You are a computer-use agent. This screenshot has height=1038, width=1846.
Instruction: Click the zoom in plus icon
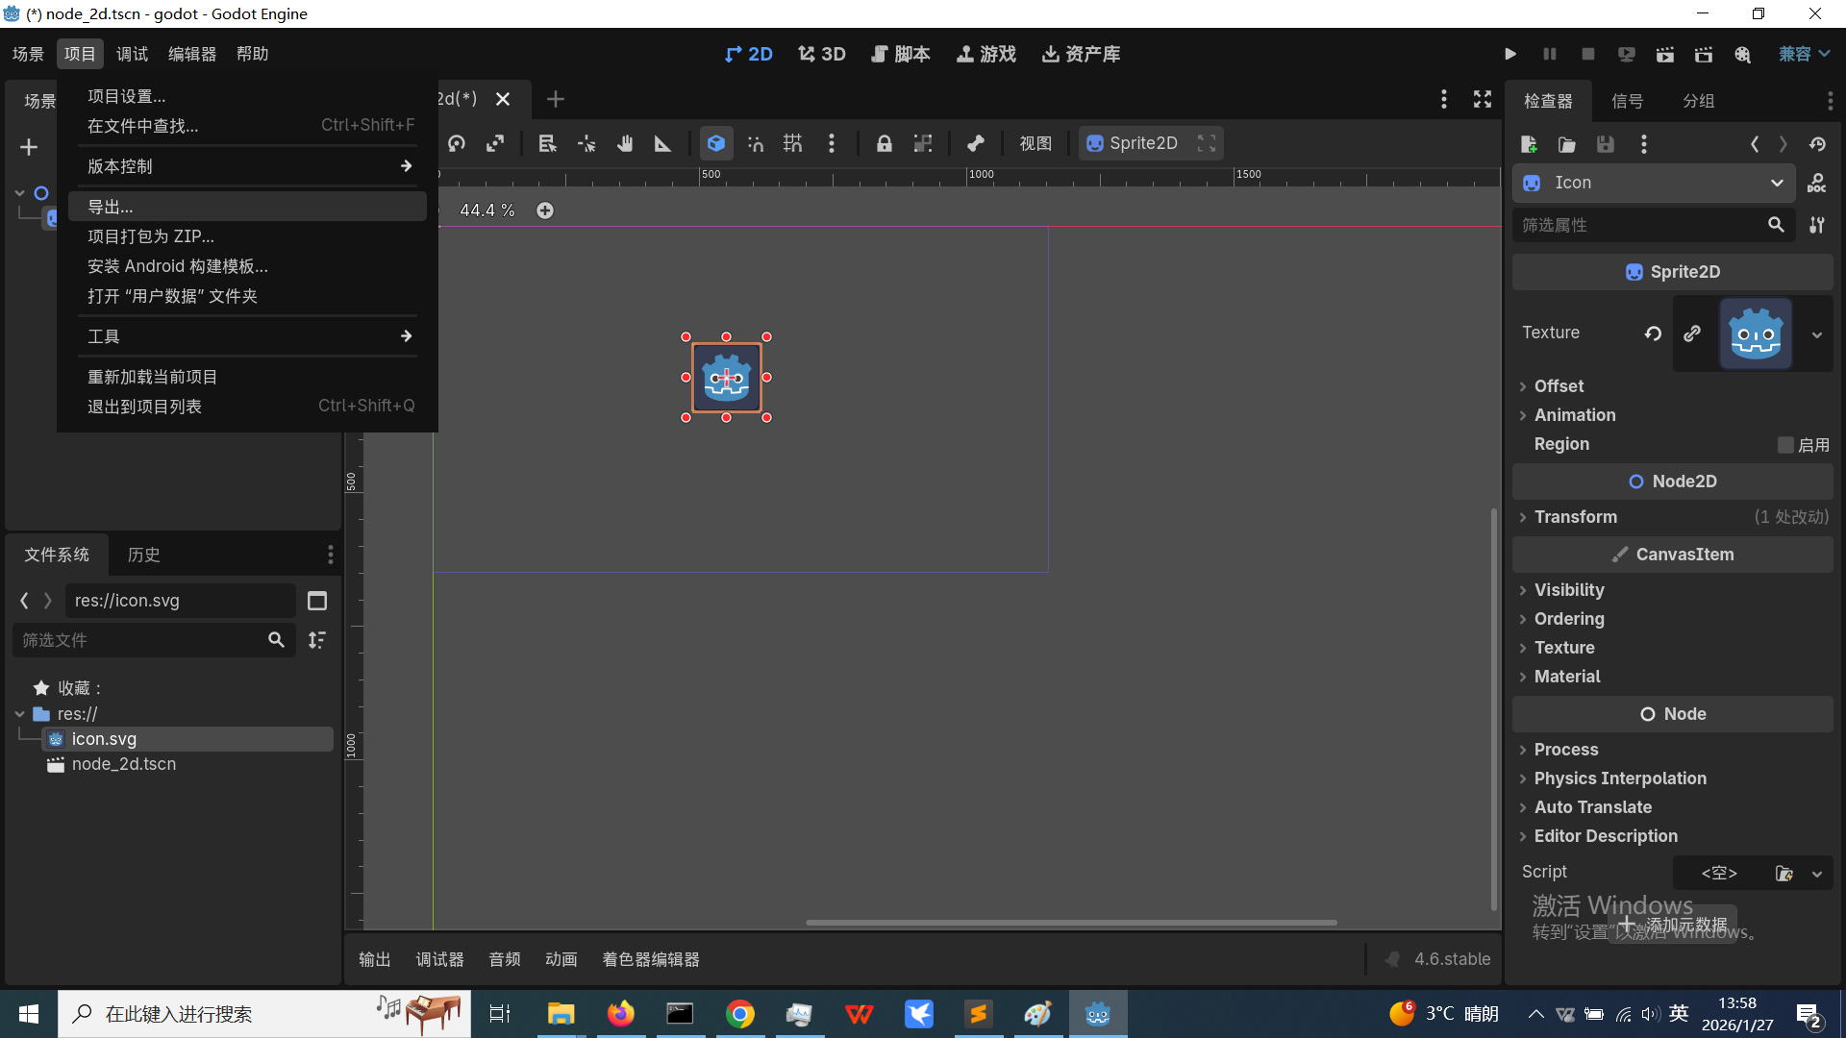(x=545, y=210)
